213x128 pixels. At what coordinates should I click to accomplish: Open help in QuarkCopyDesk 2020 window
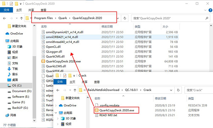pos(210,10)
